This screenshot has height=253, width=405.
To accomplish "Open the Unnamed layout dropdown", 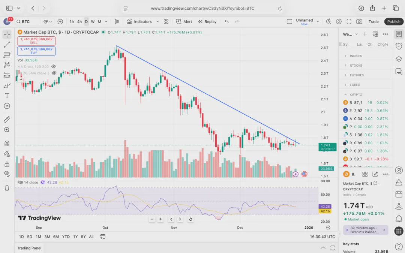I will (318, 21).
